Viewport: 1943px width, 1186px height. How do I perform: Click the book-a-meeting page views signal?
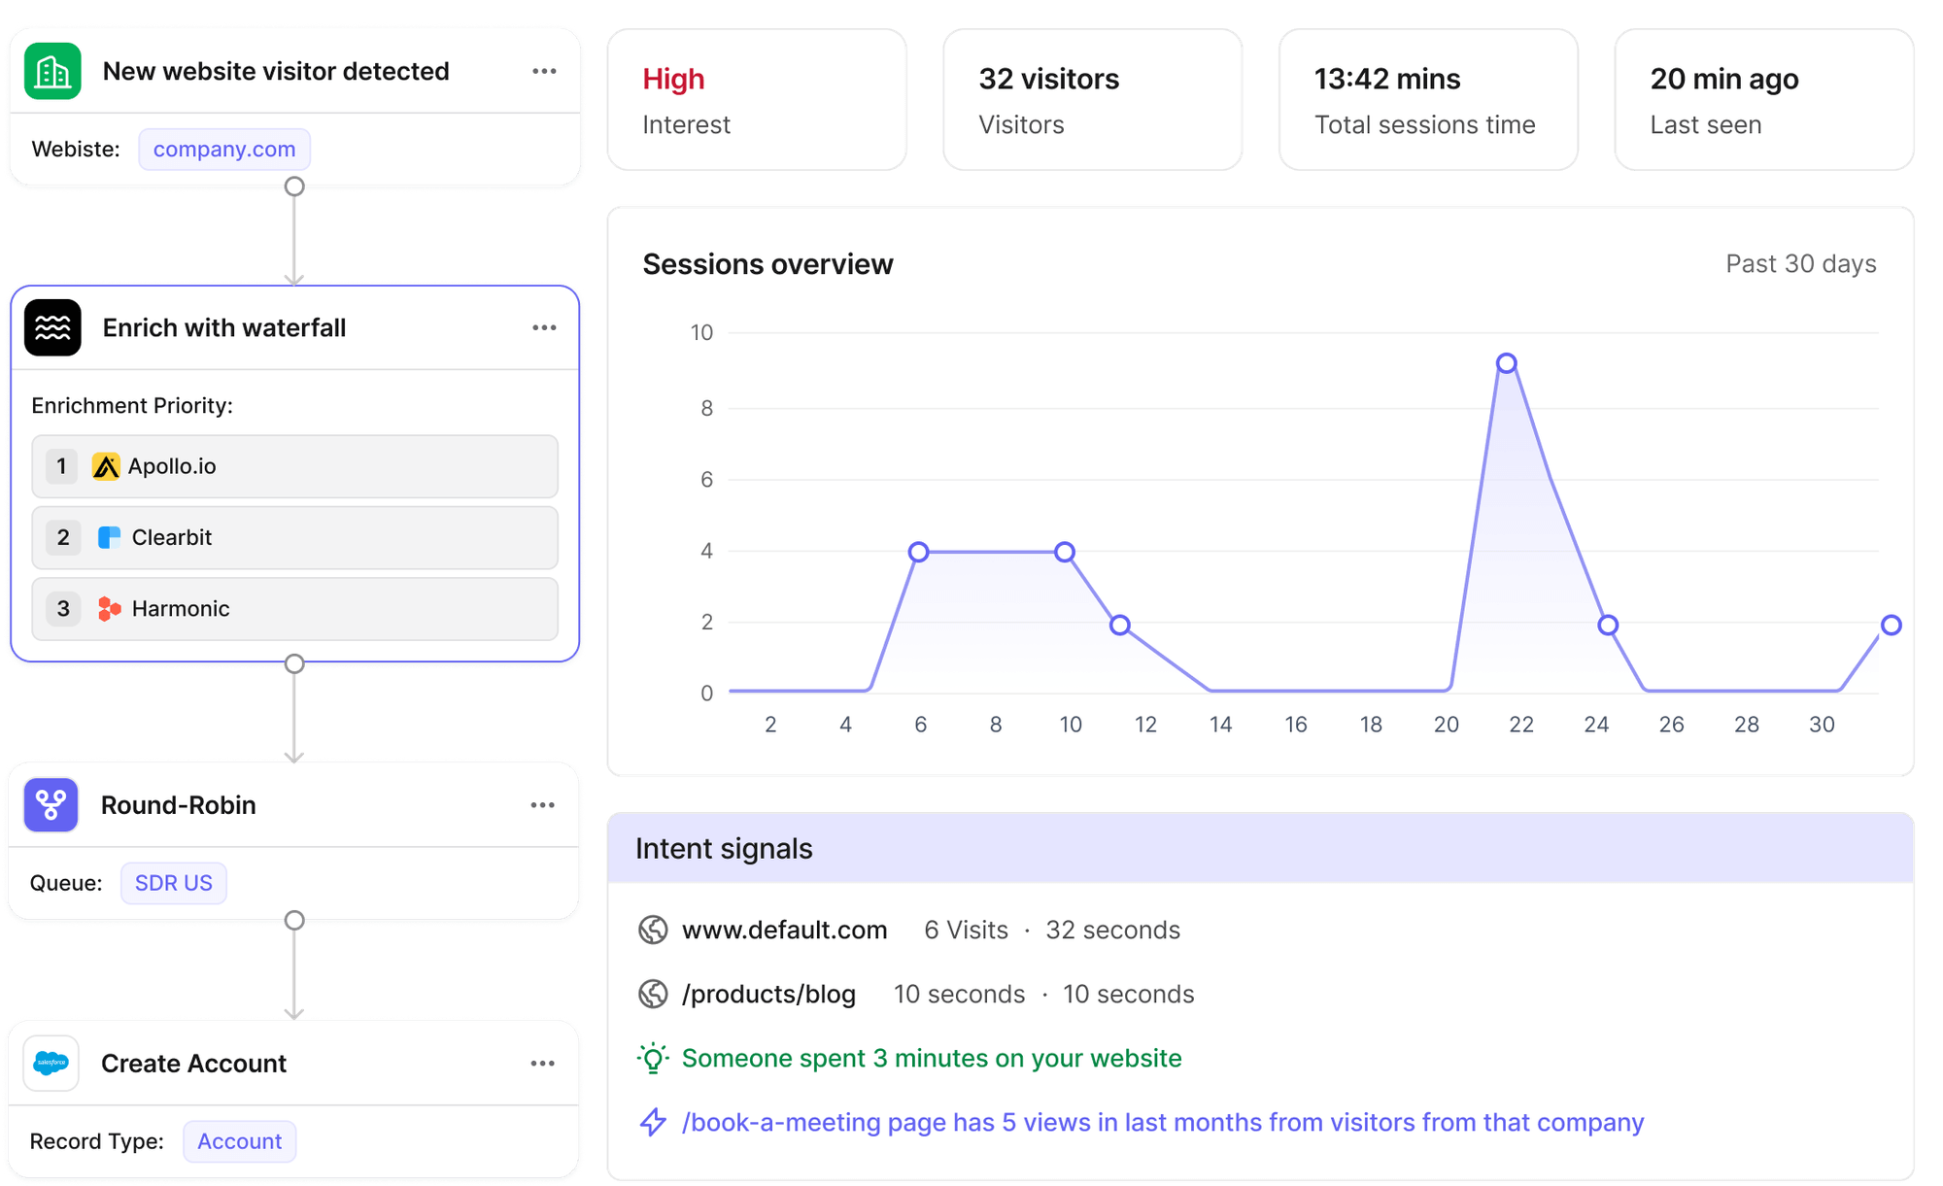[x=1162, y=1122]
